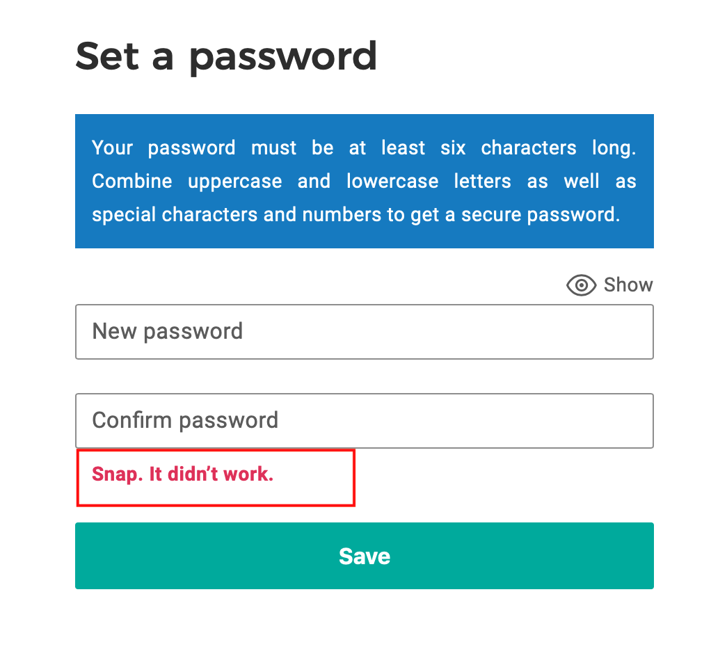Click the eye icon above password field

[581, 285]
